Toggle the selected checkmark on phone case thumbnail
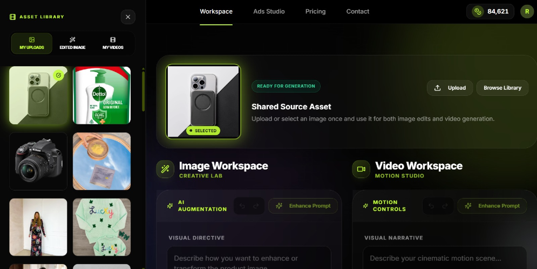537x269 pixels. click(59, 75)
